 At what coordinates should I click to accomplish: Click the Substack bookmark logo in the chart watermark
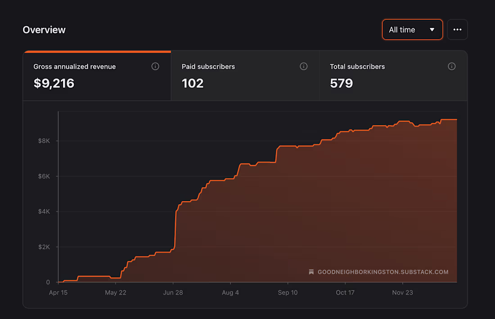click(x=311, y=272)
